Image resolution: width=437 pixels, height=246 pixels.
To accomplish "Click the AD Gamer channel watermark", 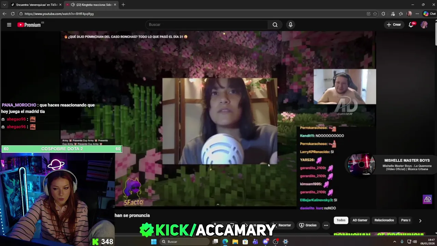I will tap(427, 199).
